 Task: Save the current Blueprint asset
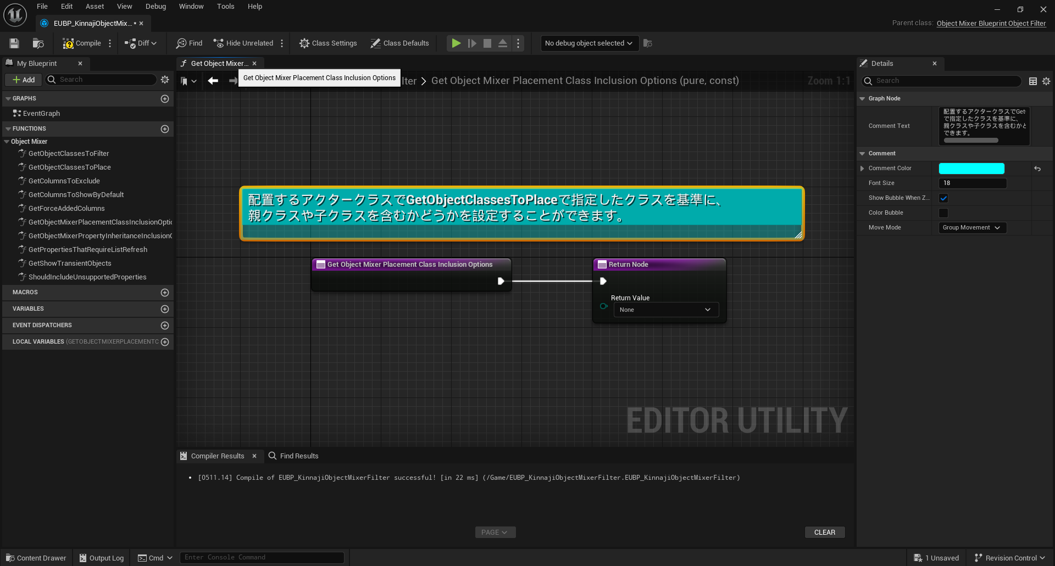point(14,43)
